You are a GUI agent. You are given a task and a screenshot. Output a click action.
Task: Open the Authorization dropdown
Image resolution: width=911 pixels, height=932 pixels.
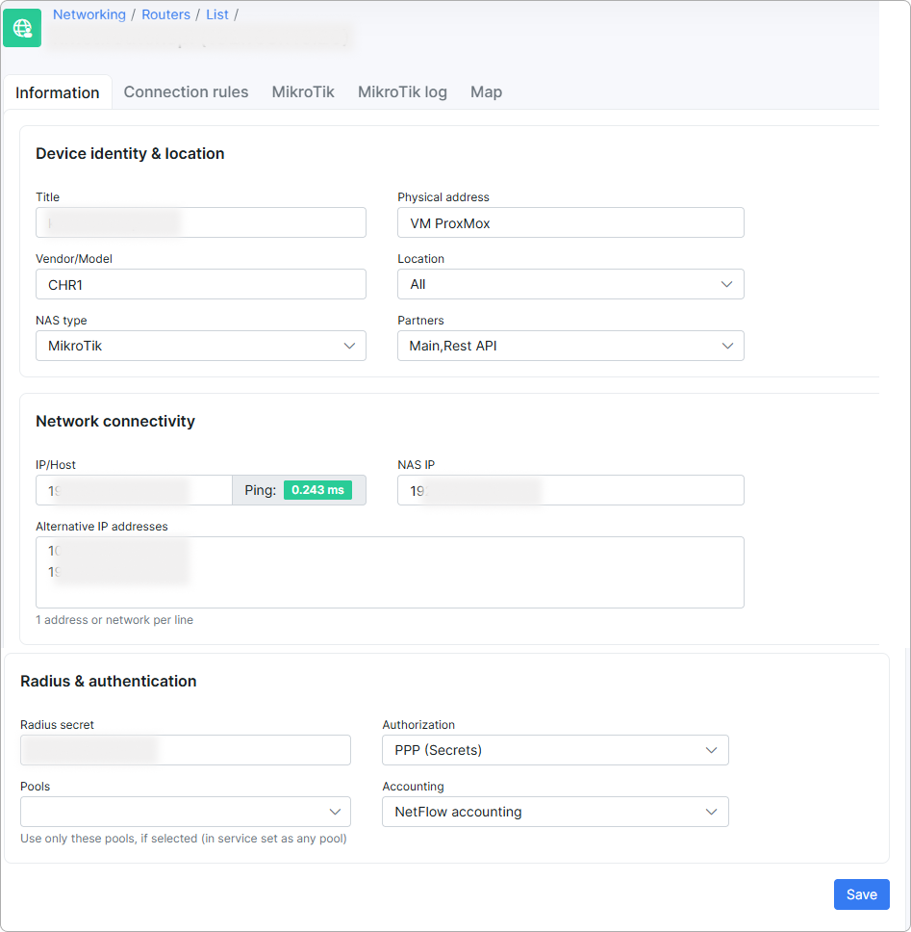(555, 750)
